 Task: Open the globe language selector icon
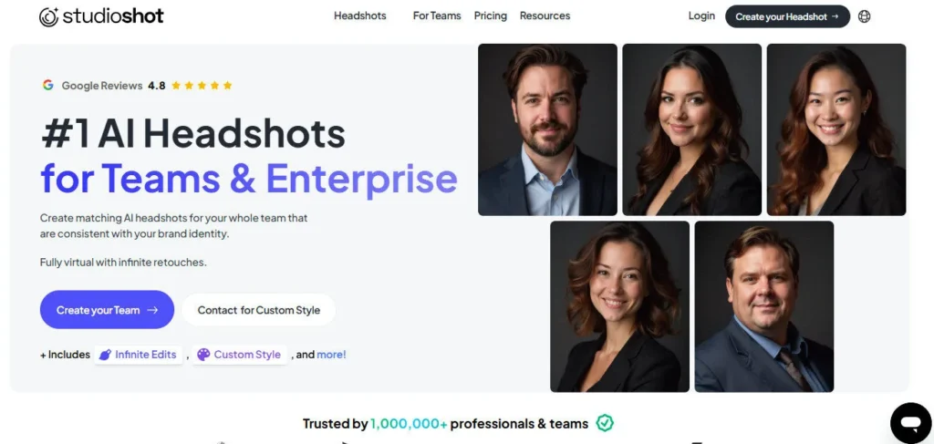point(865,16)
